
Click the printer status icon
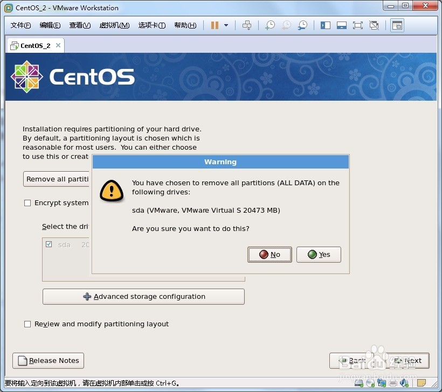(392, 383)
